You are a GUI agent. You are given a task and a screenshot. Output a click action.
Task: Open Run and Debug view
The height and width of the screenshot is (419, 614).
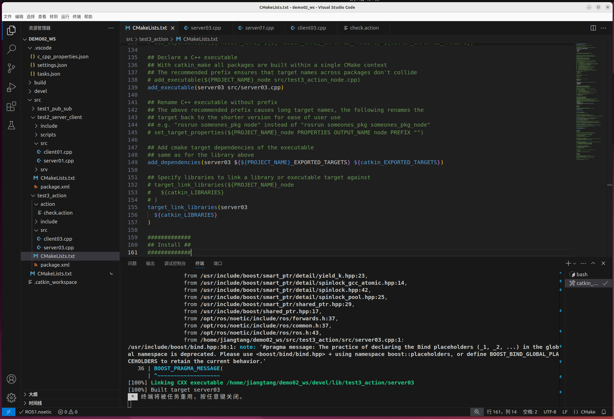11,87
